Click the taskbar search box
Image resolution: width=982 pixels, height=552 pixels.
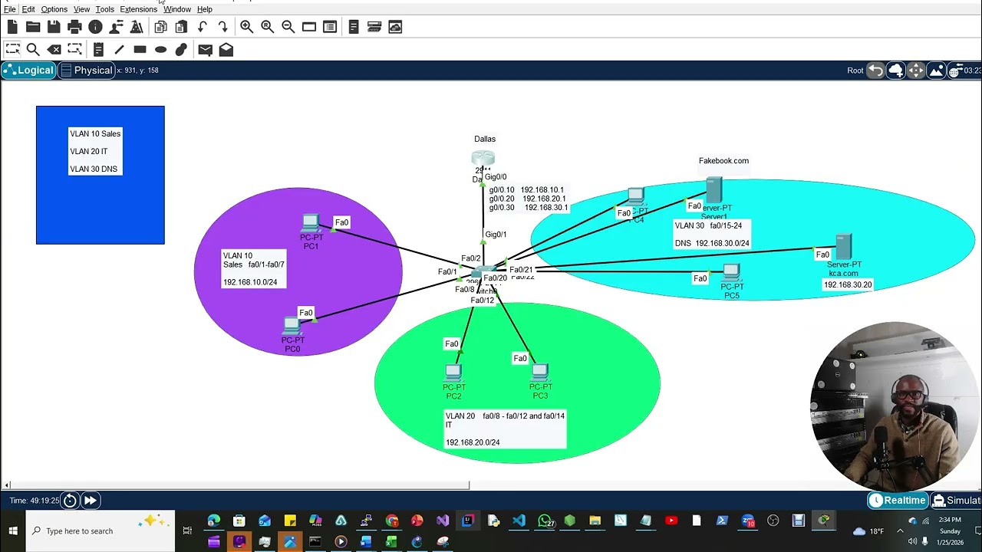coord(100,531)
